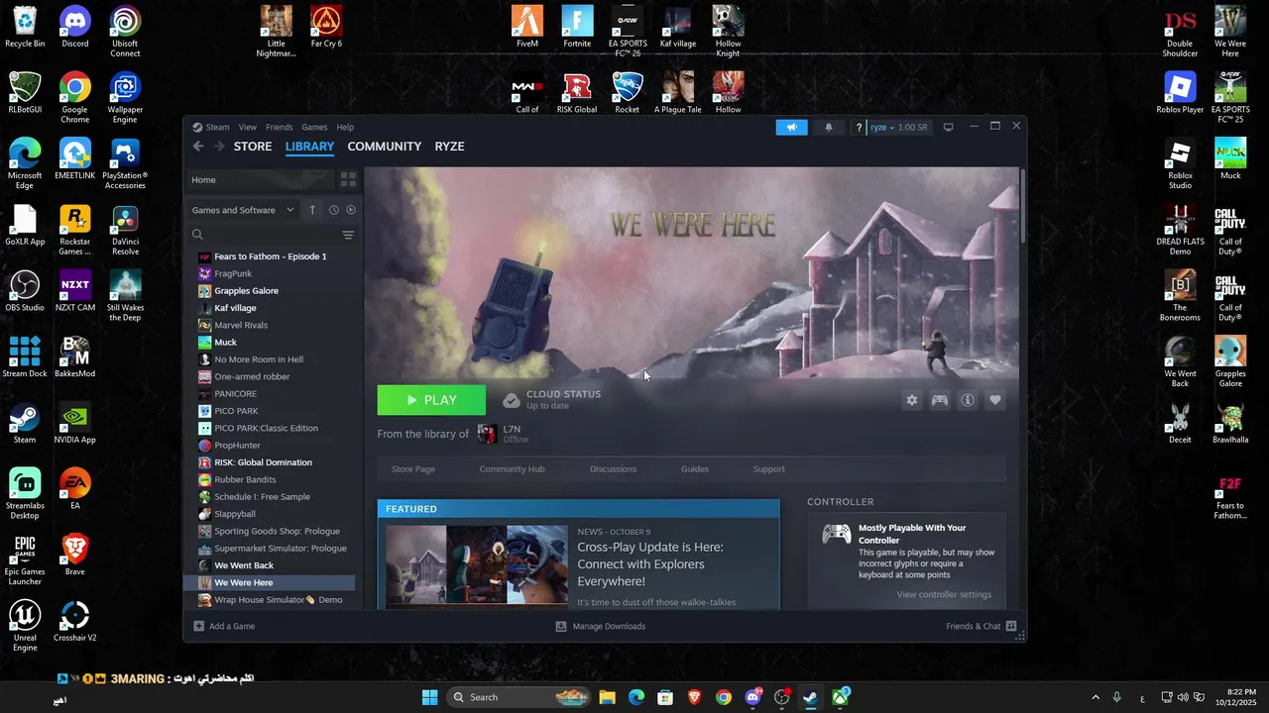Switch to the STORE tab
Image resolution: width=1269 pixels, height=713 pixels.
253,147
